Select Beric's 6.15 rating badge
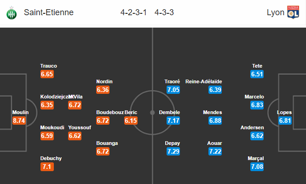Viewport: 306px width, 184px height. (x=131, y=121)
